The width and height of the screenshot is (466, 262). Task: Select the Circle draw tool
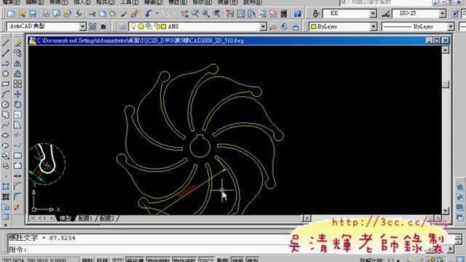5,105
